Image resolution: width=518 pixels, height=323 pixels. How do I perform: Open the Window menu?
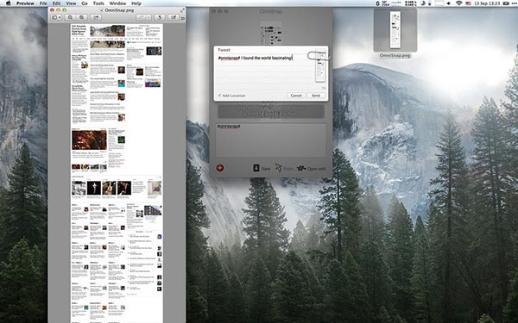coord(117,3)
